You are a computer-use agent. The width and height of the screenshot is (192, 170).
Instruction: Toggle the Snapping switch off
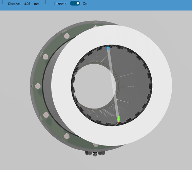pyautogui.click(x=75, y=3)
